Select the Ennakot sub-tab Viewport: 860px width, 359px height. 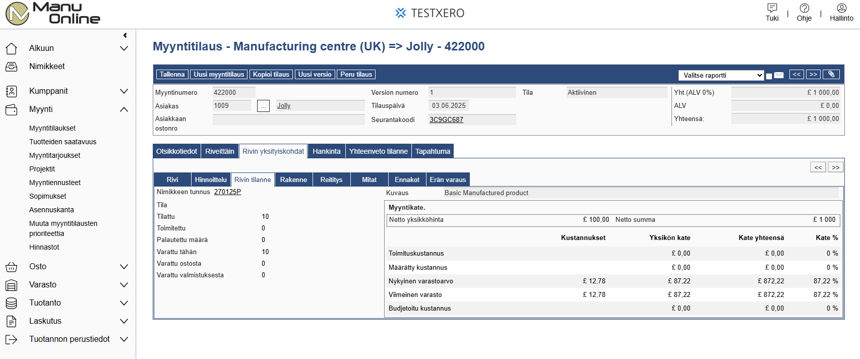(x=407, y=179)
